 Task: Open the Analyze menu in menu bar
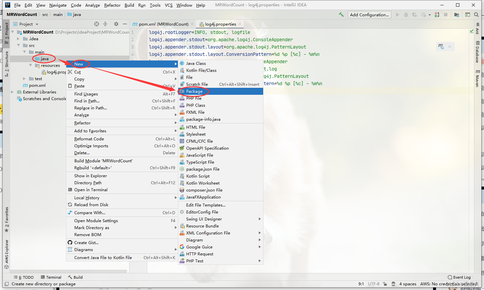[92, 5]
